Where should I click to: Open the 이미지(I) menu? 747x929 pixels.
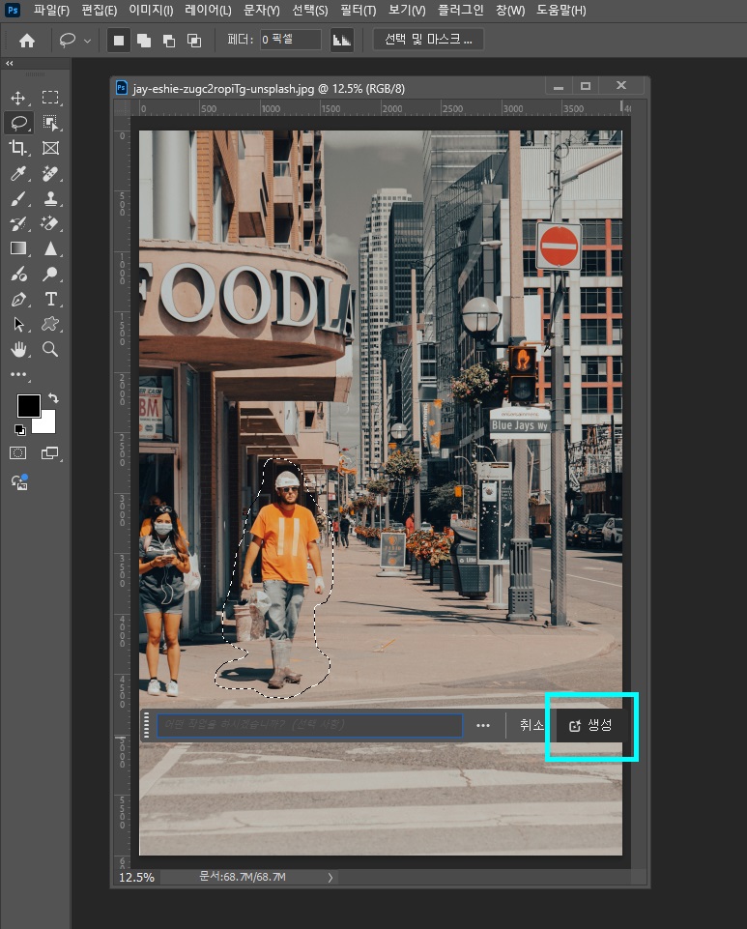coord(151,10)
